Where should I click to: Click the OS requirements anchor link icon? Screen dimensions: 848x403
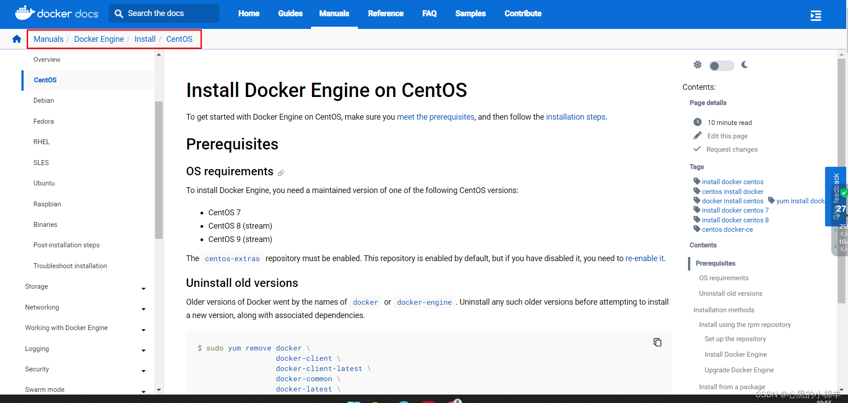tap(281, 173)
